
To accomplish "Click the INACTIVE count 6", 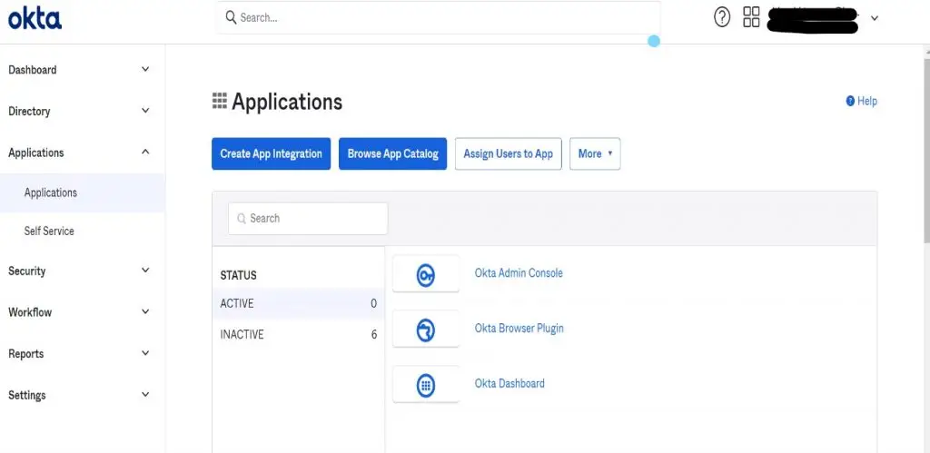I will [373, 334].
